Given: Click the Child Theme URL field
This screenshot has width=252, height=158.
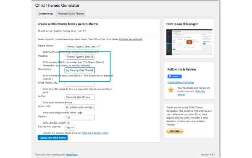Looking at the screenshot, I should (79, 84).
